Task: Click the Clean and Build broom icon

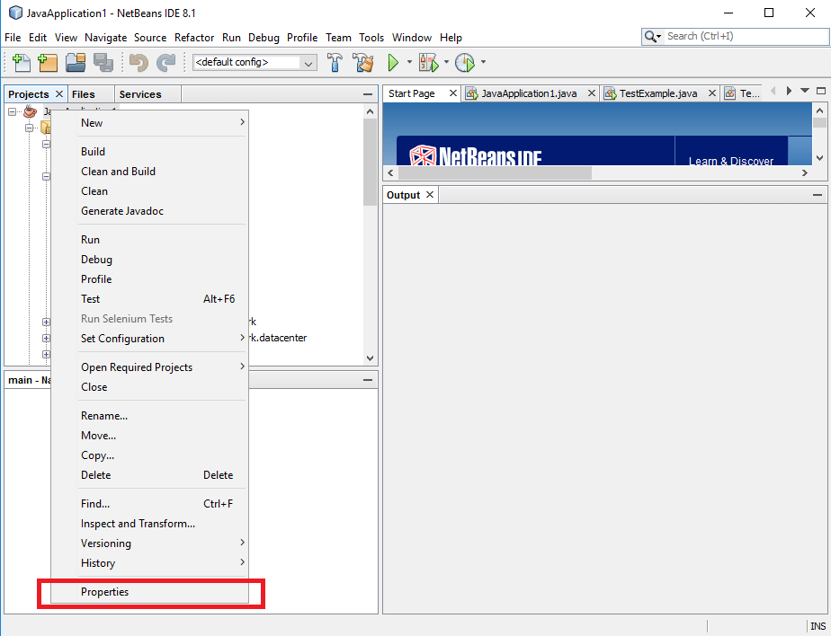Action: click(363, 63)
